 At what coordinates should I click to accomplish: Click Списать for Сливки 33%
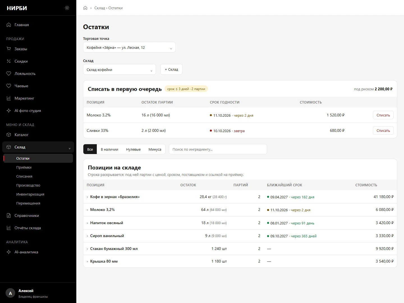(x=383, y=130)
